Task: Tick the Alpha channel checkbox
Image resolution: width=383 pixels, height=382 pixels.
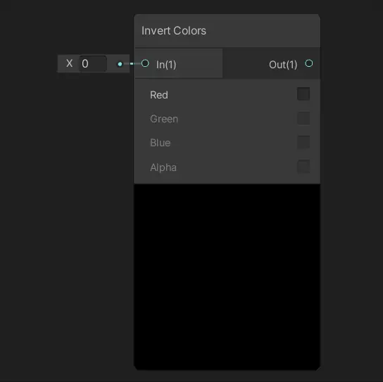Action: (303, 167)
